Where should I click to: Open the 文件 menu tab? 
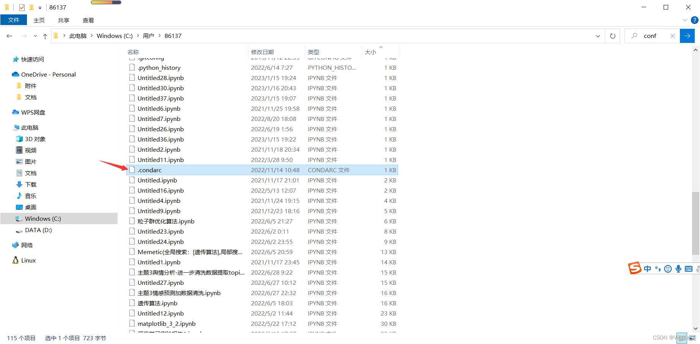tap(14, 20)
